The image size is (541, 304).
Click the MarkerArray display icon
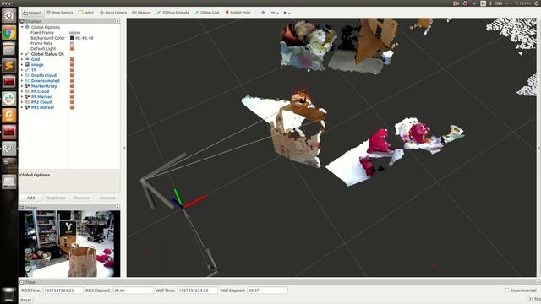click(x=27, y=86)
